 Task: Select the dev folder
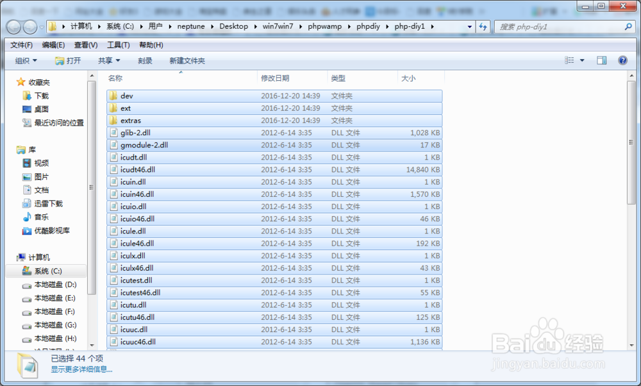[x=274, y=96]
